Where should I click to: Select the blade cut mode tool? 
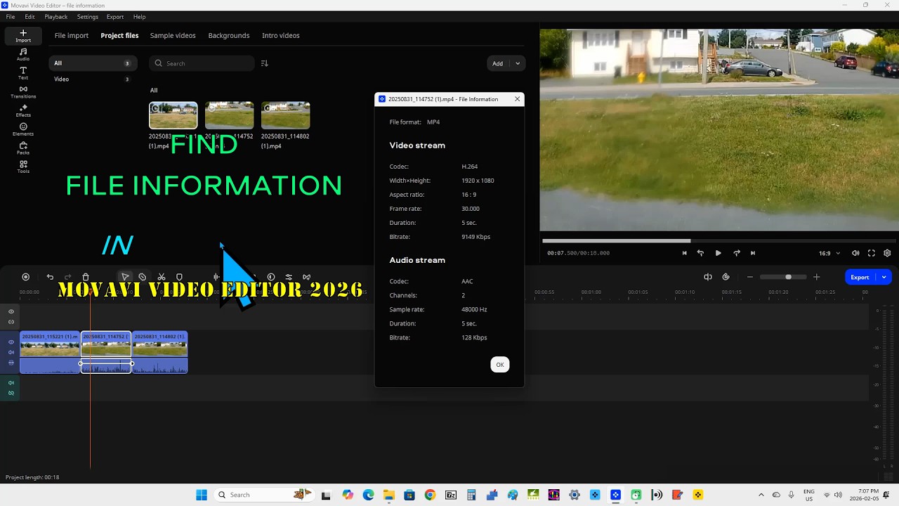click(143, 277)
